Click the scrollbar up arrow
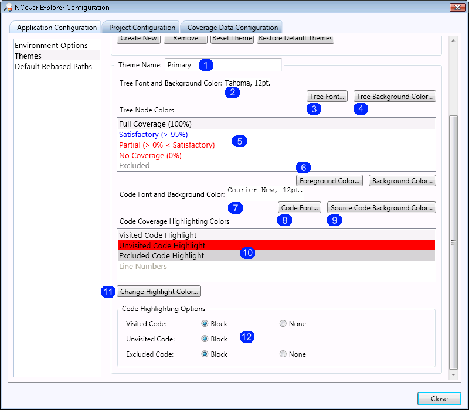This screenshot has height=410, width=469. (x=453, y=40)
